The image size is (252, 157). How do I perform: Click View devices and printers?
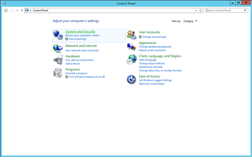[x=79, y=60]
